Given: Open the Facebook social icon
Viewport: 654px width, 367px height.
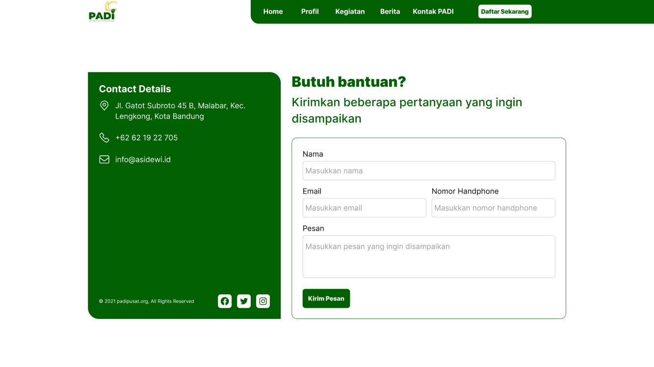Looking at the screenshot, I should tap(225, 301).
